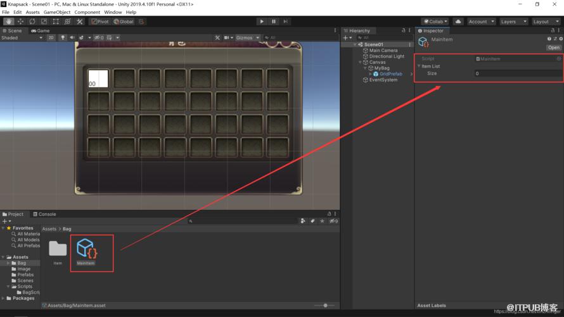564x317 pixels.
Task: Toggle hidden objects visibility counter in Scene
Action: click(x=99, y=38)
